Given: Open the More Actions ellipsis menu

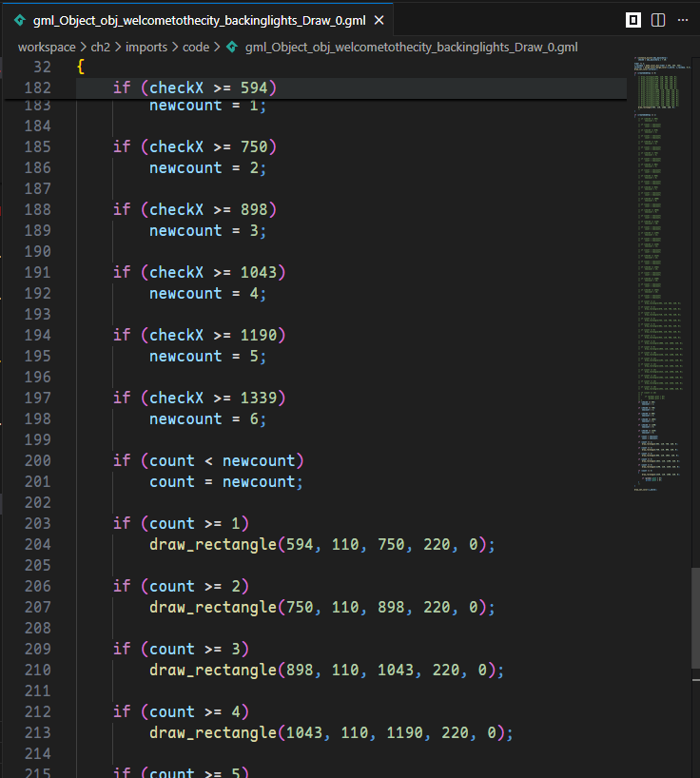Looking at the screenshot, I should (x=683, y=20).
